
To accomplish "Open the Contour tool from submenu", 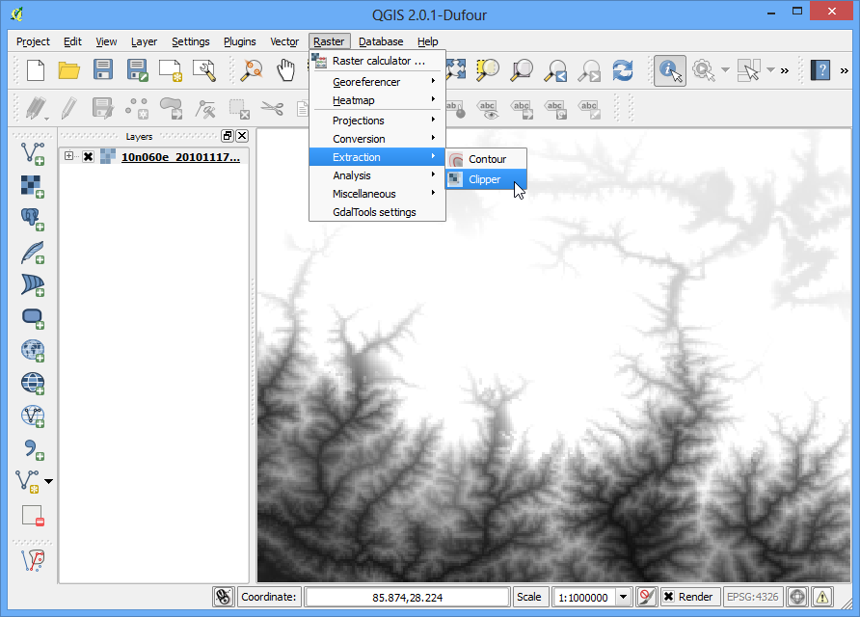I will 486,159.
